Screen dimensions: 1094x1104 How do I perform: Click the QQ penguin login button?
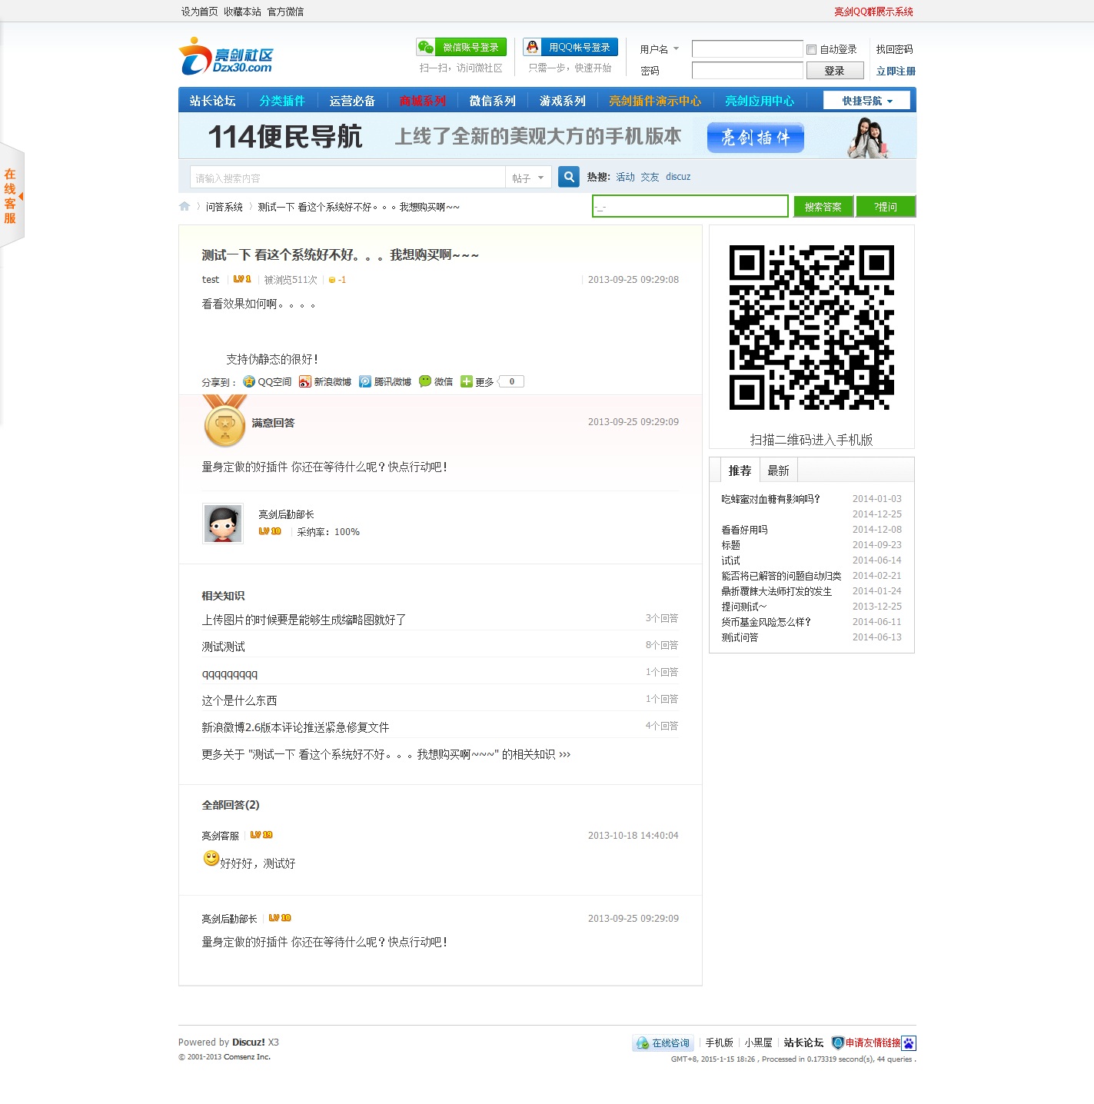570,47
